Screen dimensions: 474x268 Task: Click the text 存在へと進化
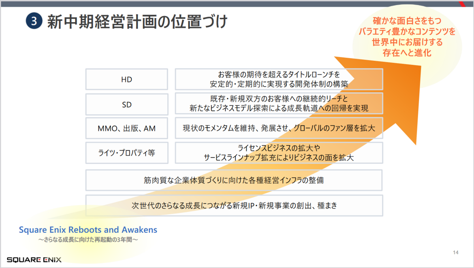coord(407,53)
